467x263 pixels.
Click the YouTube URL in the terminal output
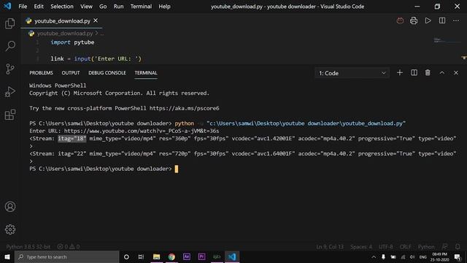(x=142, y=131)
